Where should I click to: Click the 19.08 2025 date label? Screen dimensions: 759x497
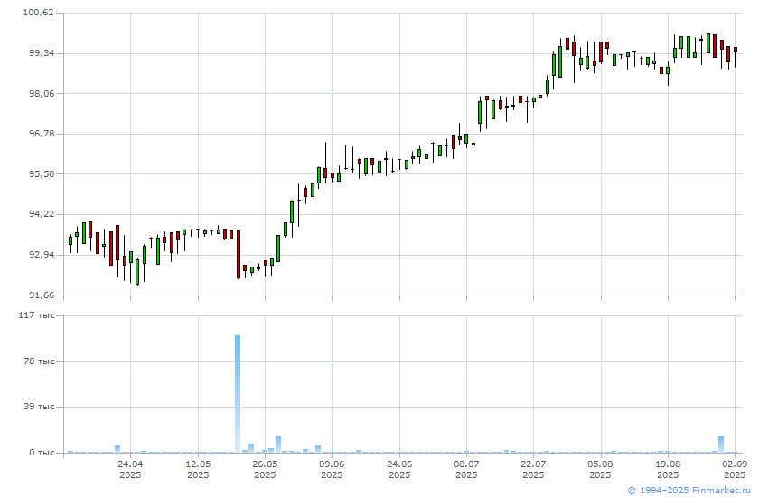[x=668, y=469]
